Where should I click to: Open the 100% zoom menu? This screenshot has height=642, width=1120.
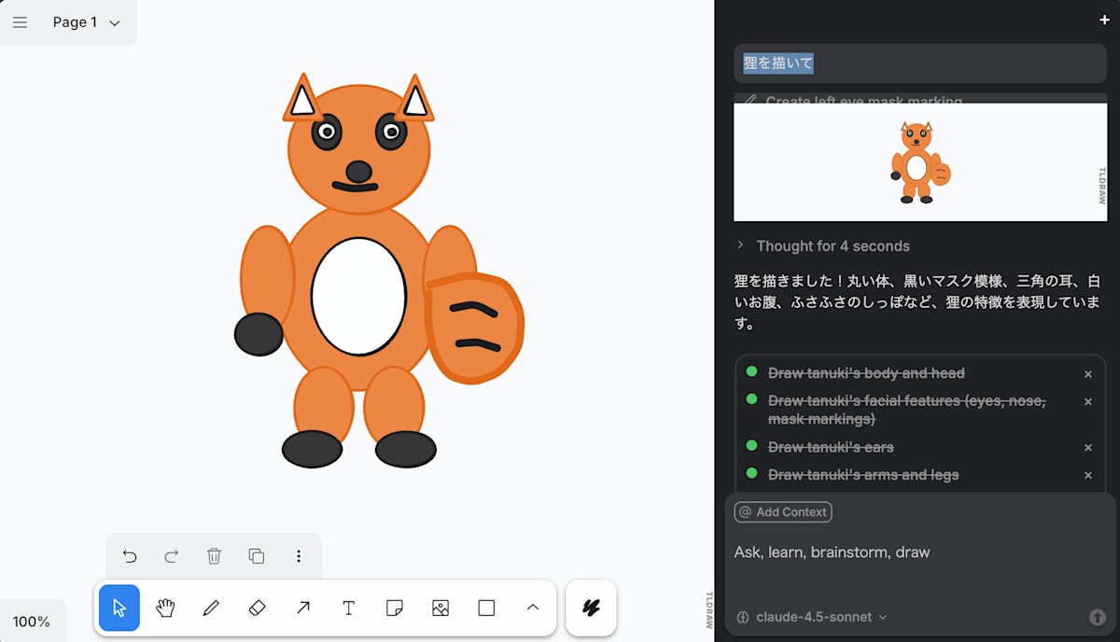point(32,621)
